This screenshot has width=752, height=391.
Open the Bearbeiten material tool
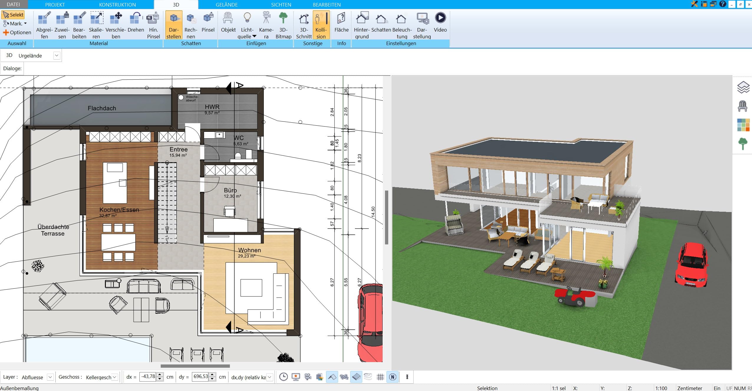tap(79, 25)
